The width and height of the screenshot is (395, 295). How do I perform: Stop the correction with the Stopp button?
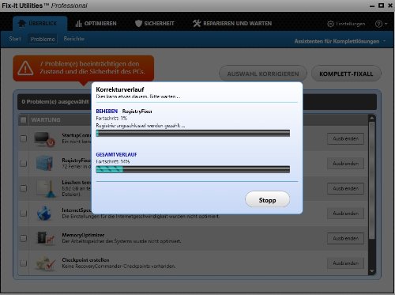pyautogui.click(x=267, y=199)
